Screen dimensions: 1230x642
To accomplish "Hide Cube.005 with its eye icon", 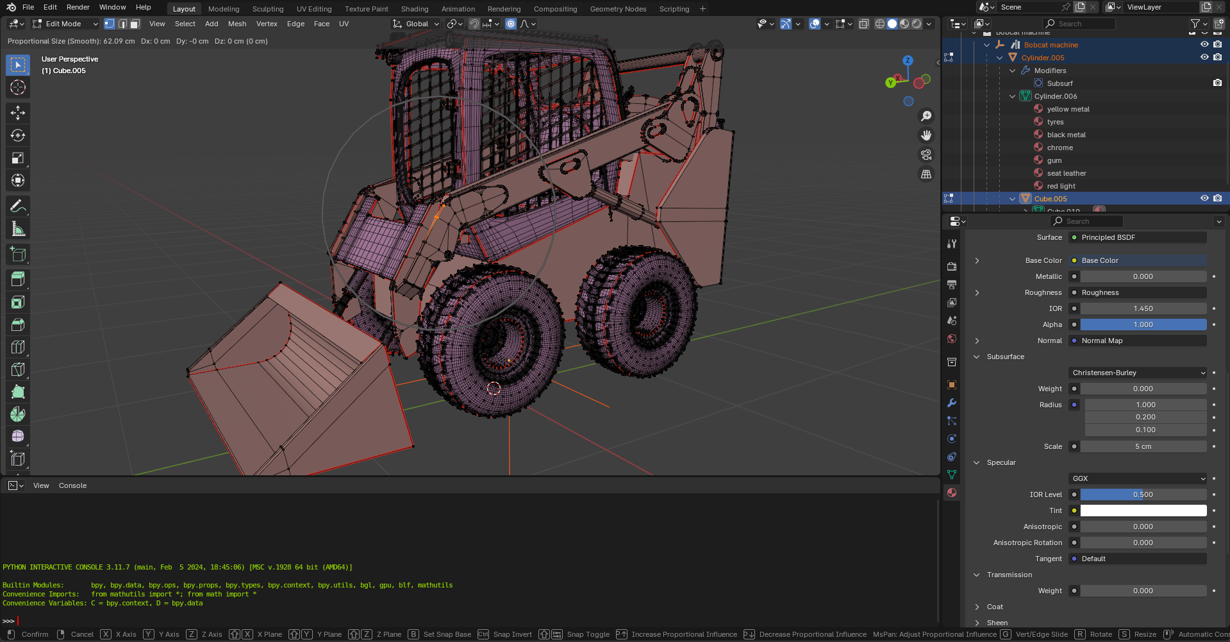I will pos(1204,199).
